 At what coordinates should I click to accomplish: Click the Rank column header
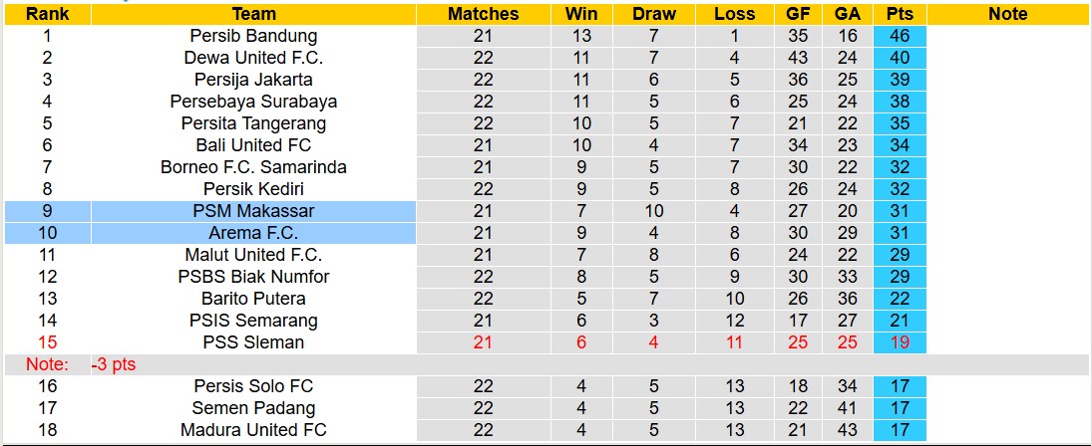pos(47,14)
